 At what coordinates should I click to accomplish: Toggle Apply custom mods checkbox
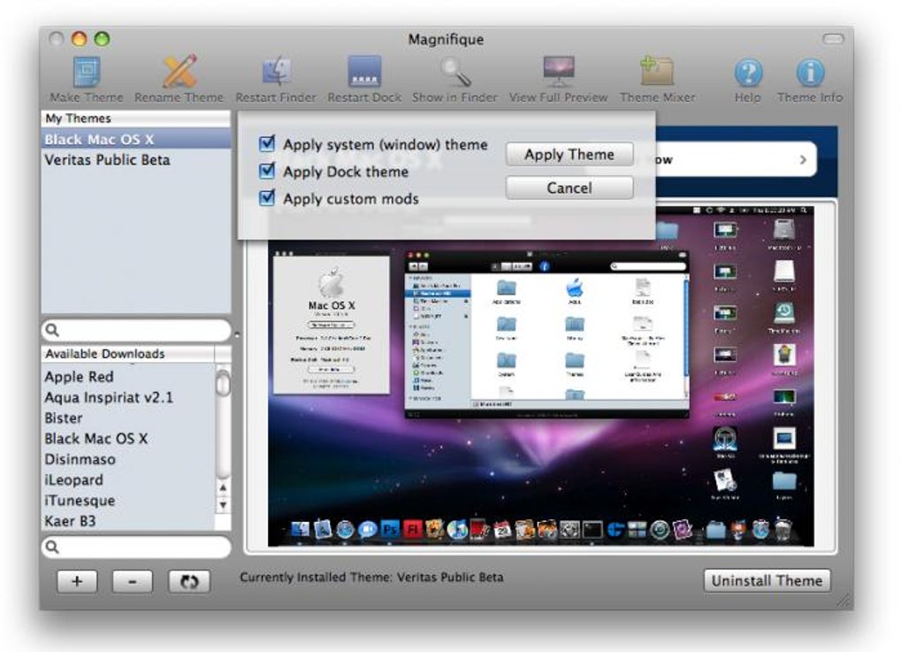tap(267, 197)
